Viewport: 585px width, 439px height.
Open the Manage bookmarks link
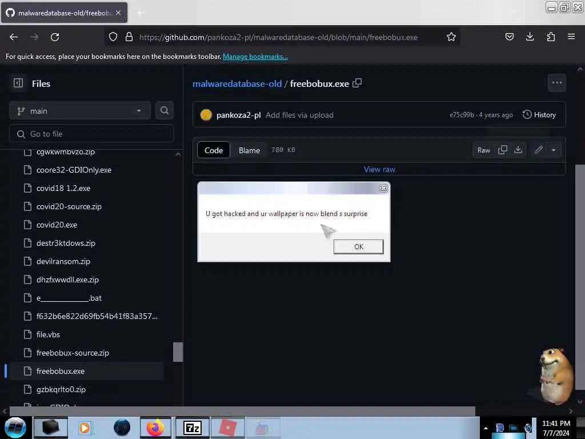pos(255,57)
